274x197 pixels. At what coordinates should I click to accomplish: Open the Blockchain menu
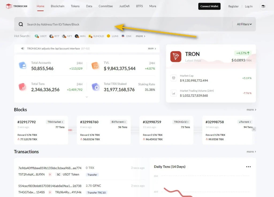pyautogui.click(x=58, y=6)
